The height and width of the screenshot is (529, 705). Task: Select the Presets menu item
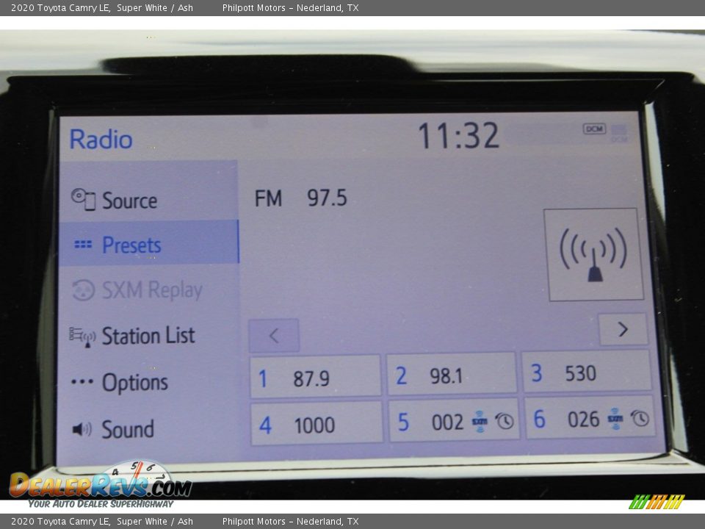(148, 242)
